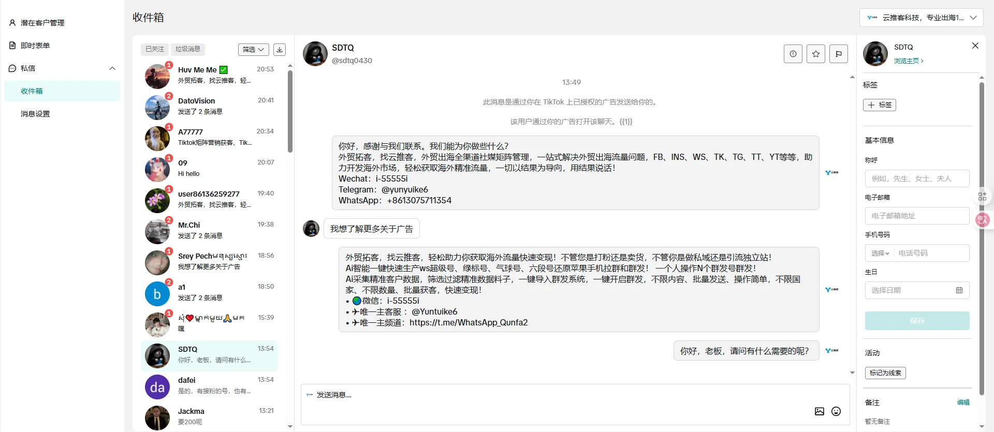Viewport: 994px width, 432px height.
Task: Click the image attachment icon
Action: click(x=820, y=411)
